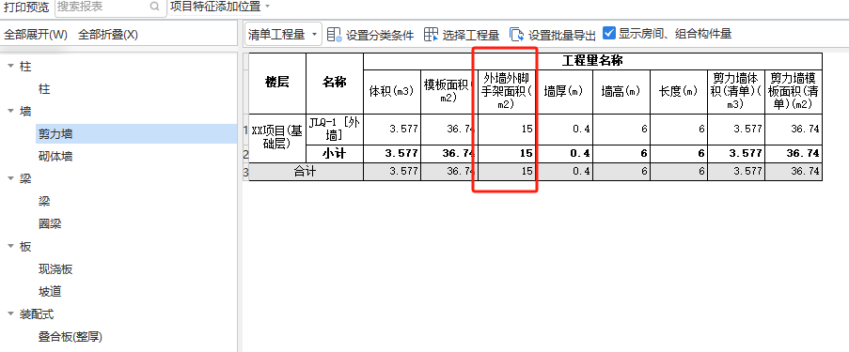Viewport: 849px width, 352px height.
Task: Select 坡道 in the tree
Action: click(50, 291)
